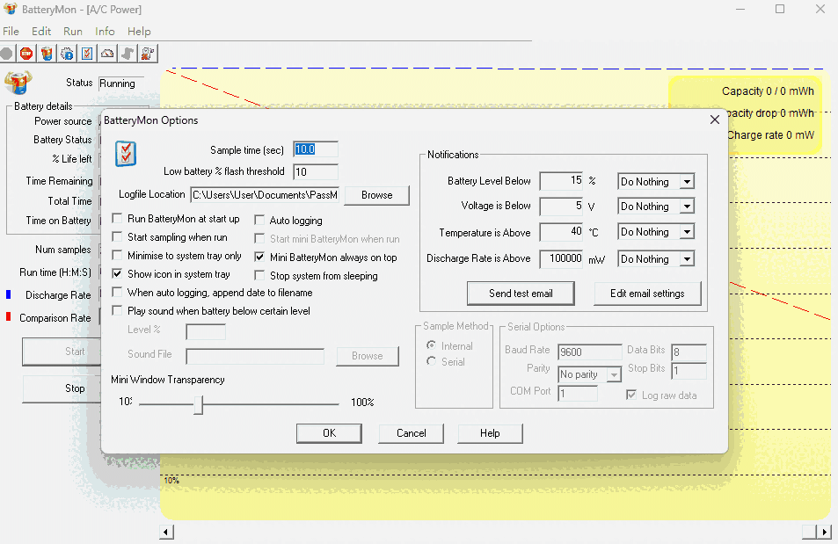This screenshot has height=544, width=838.
Task: Open Temperature is Above action dropdown
Action: 687,232
